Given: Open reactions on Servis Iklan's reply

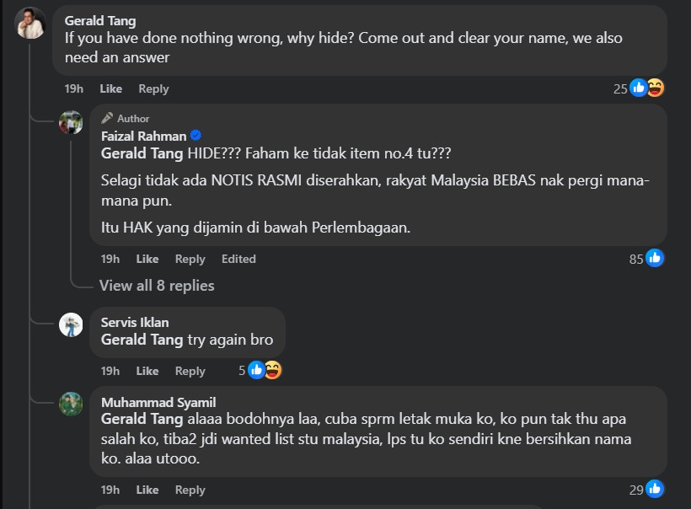Looking at the screenshot, I should point(263,370).
